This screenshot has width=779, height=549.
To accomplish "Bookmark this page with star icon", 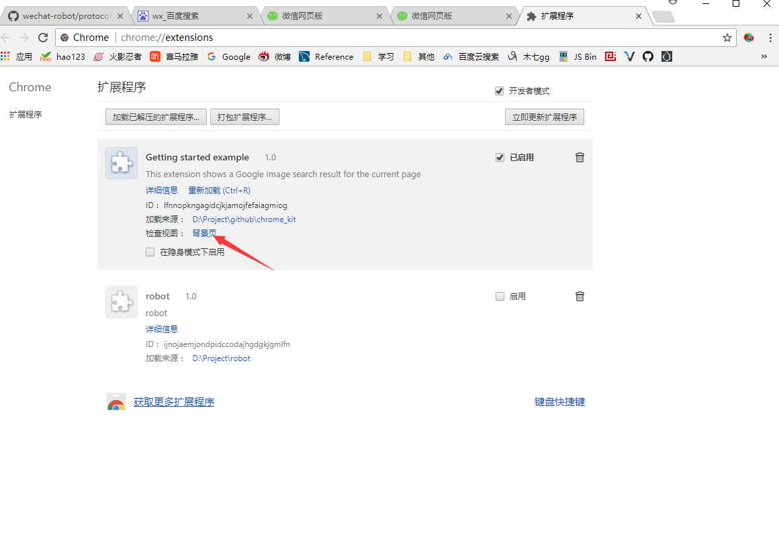I will pyautogui.click(x=727, y=38).
